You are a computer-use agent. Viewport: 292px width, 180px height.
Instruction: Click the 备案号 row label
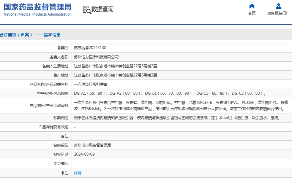pyautogui.click(x=63, y=48)
